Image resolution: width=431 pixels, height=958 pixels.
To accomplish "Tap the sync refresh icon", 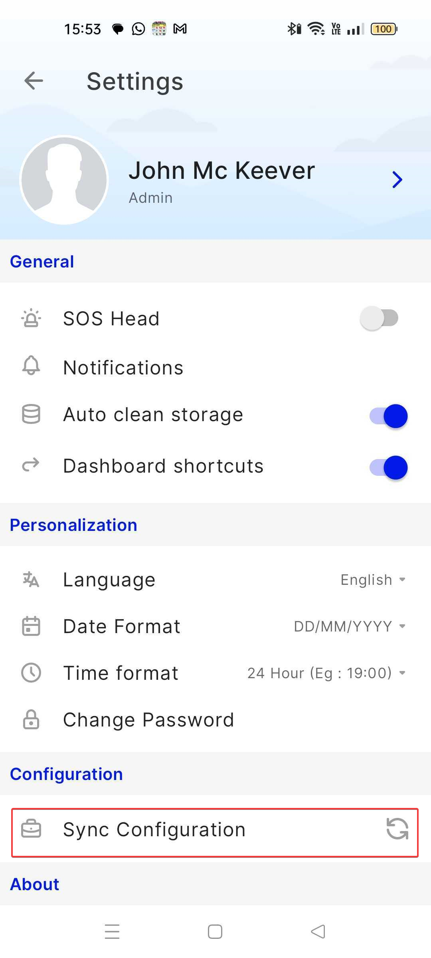I will [397, 829].
